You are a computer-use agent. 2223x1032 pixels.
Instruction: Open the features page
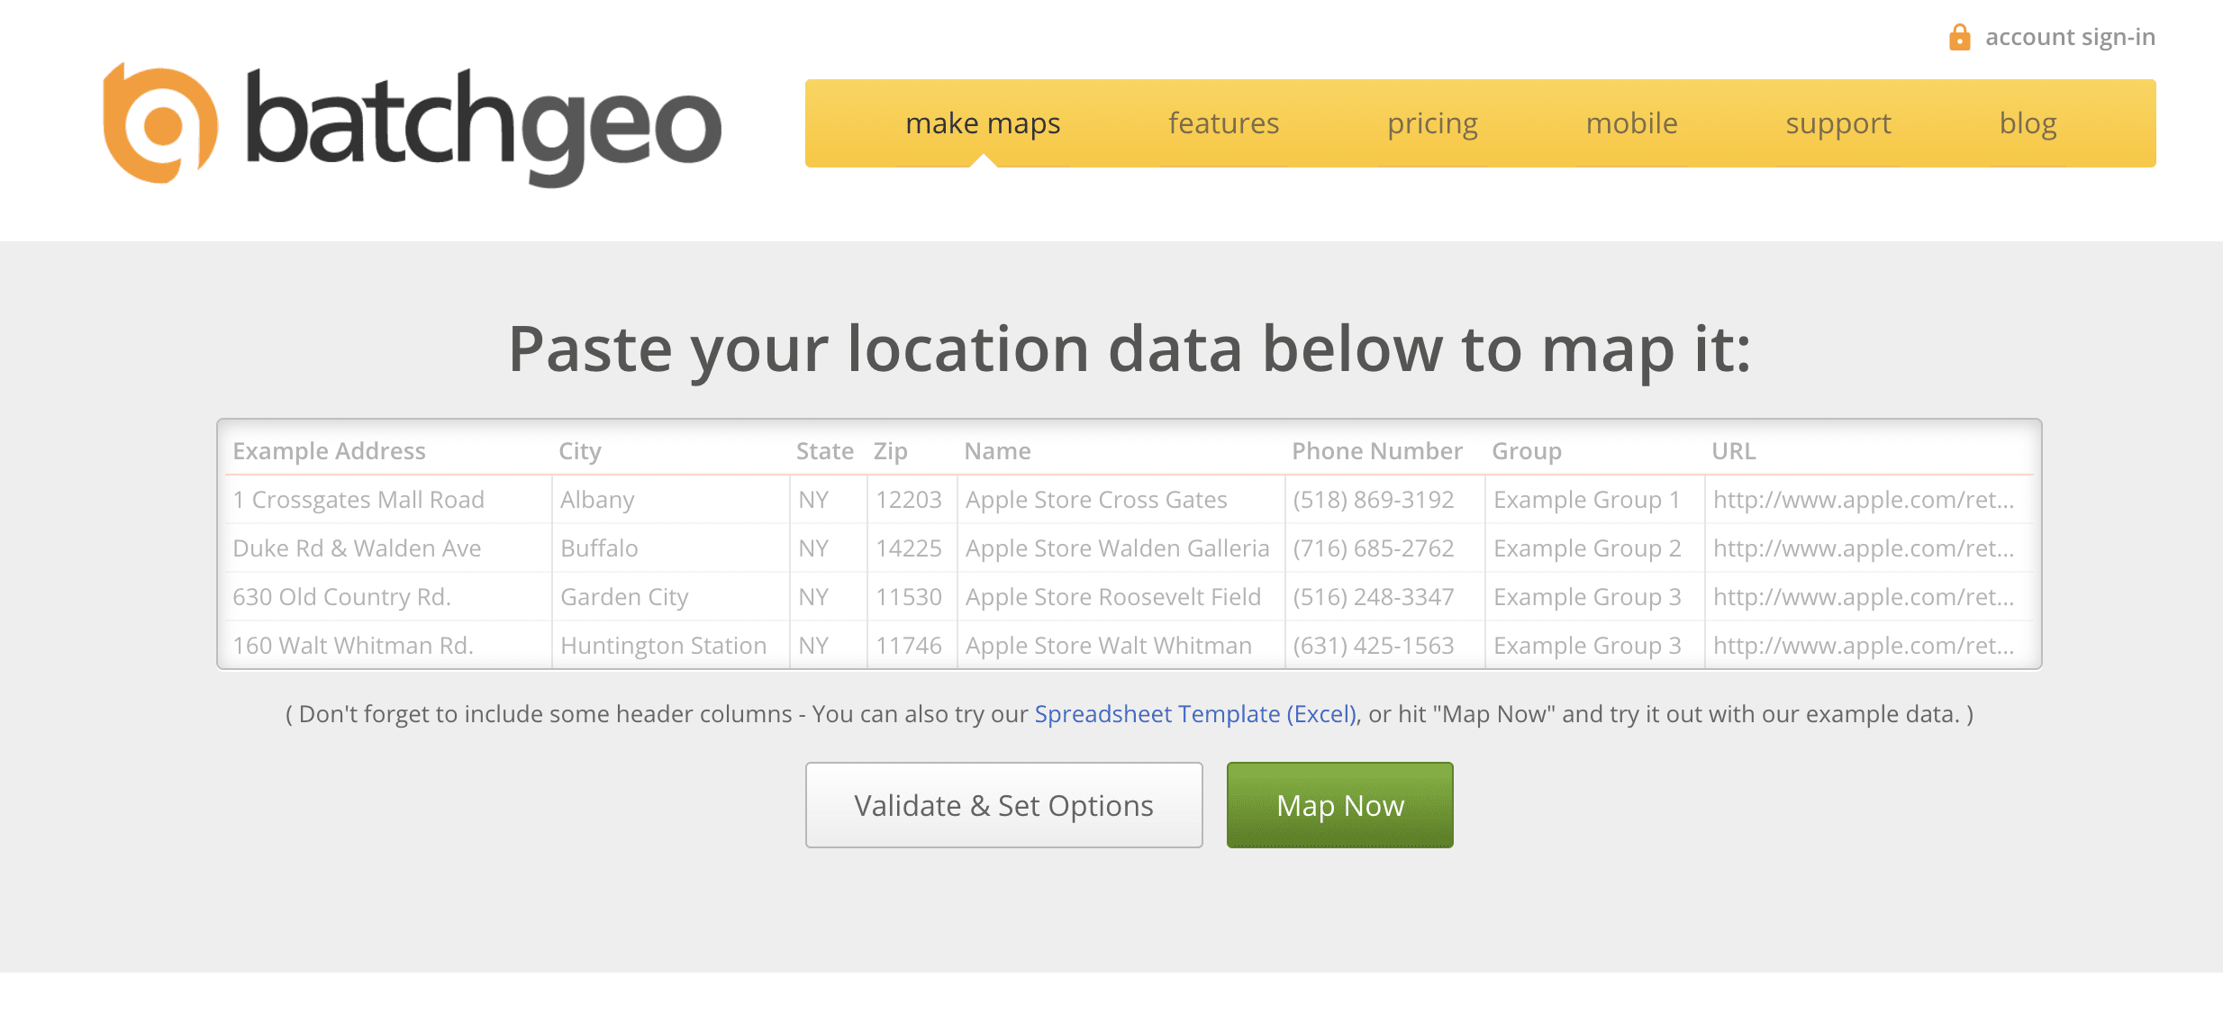pos(1223,123)
